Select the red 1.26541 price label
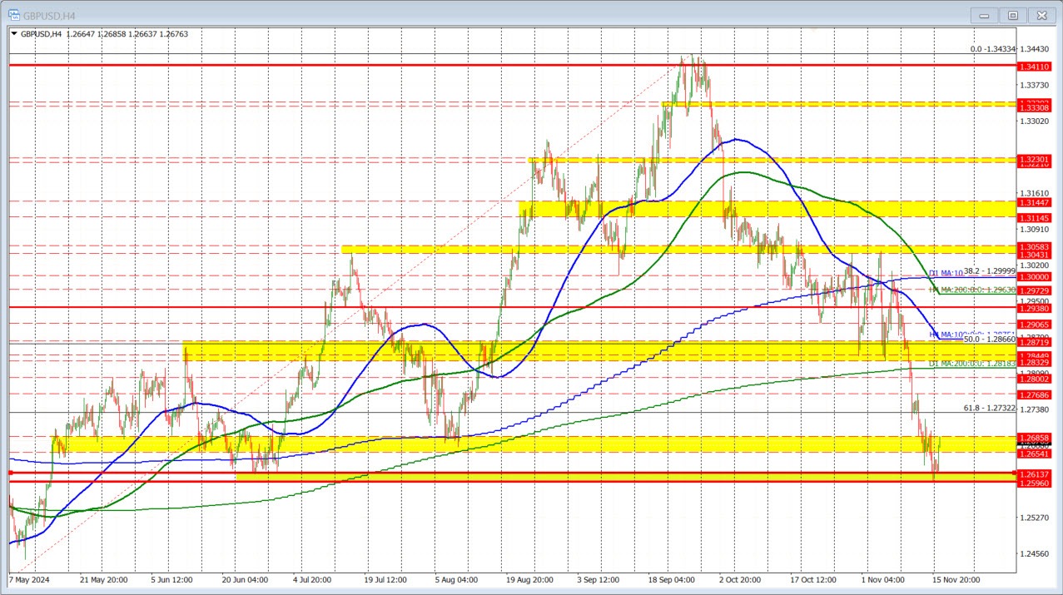Image resolution: width=1063 pixels, height=595 pixels. pyautogui.click(x=1036, y=454)
